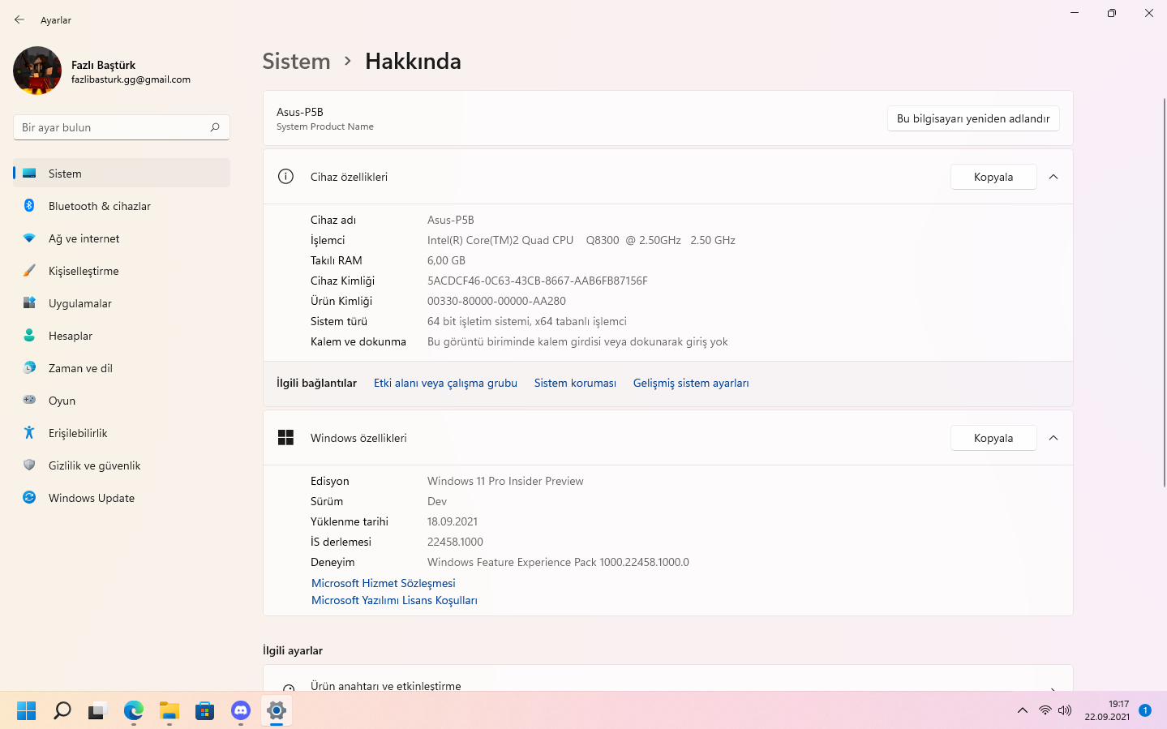1167x729 pixels.
Task: Go back with the arrow in Ayarlar
Action: (x=19, y=19)
